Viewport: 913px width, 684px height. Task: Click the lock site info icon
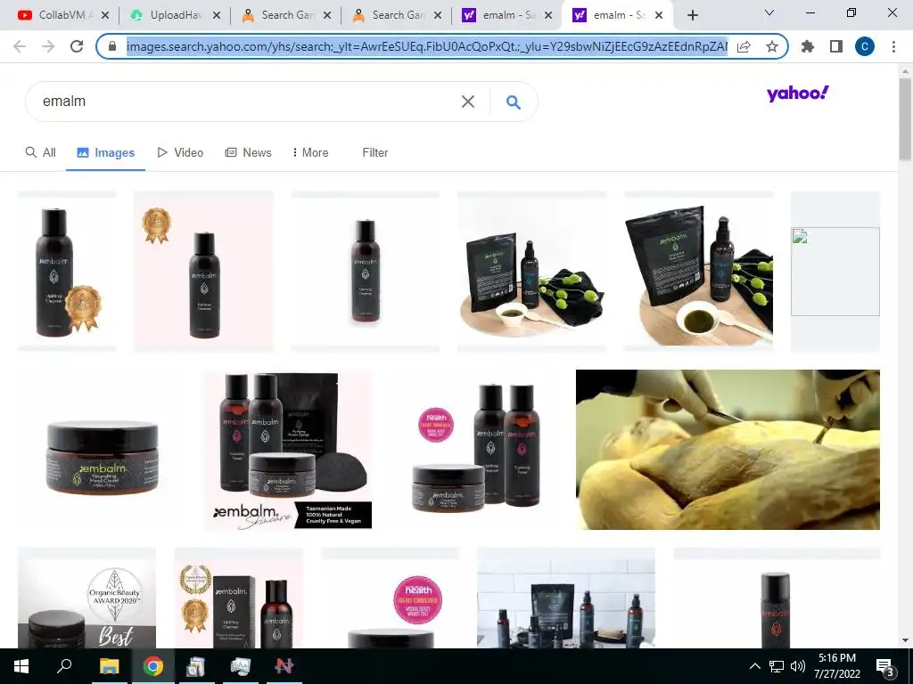tap(112, 46)
